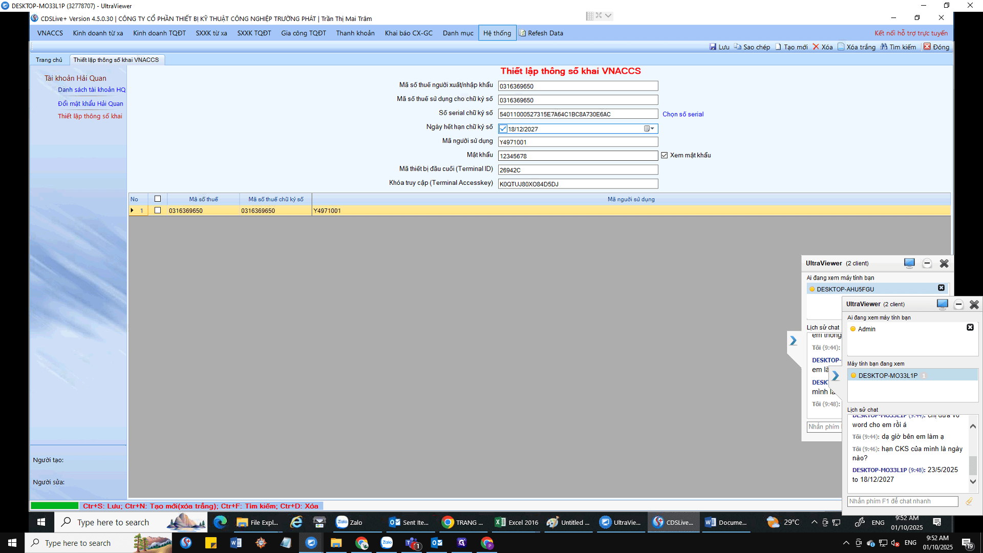983x553 pixels.
Task: Click the monitor icon in back UltraViewer panel
Action: [x=909, y=263]
